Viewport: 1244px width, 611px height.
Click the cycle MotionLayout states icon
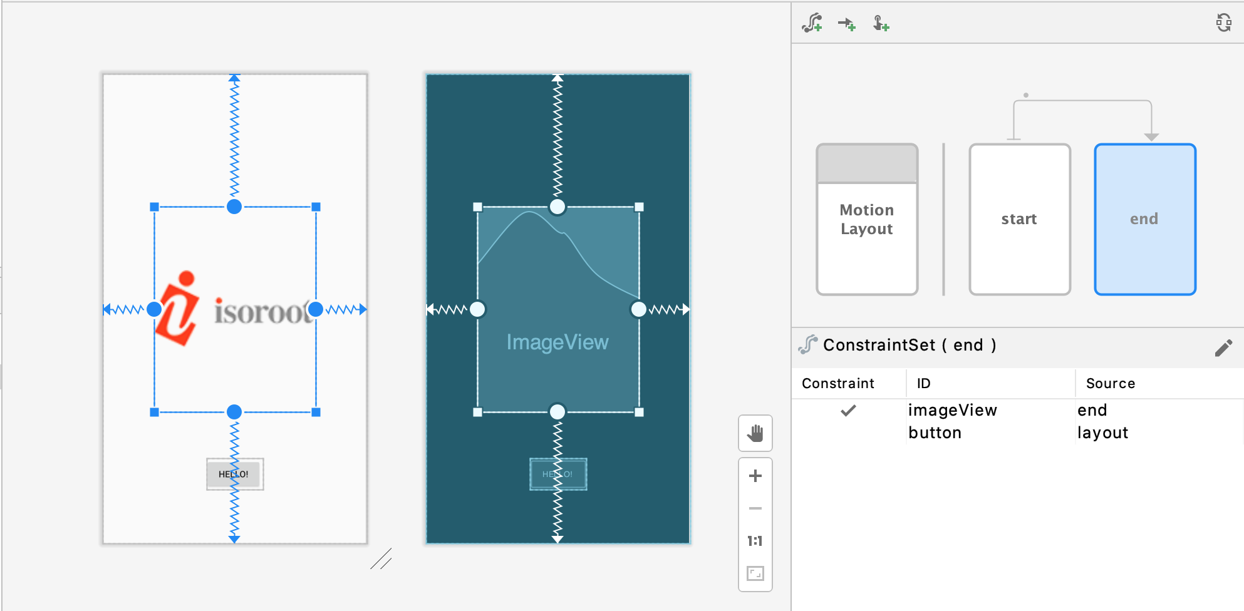tap(1224, 23)
